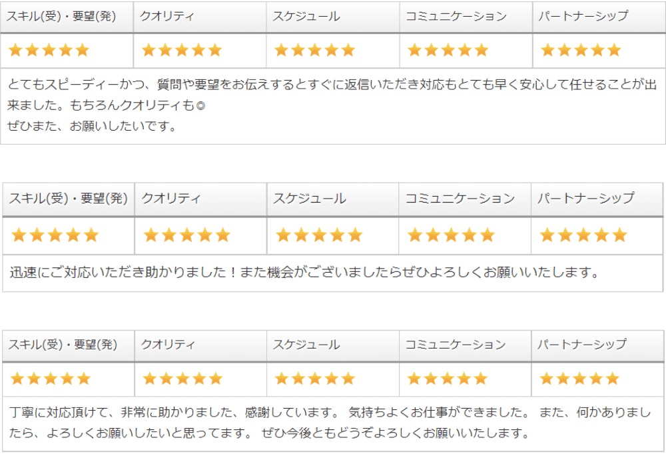Click the first review's quality rating stars

(x=182, y=50)
